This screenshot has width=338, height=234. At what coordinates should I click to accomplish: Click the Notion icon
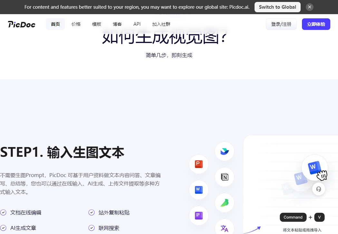tap(225, 177)
